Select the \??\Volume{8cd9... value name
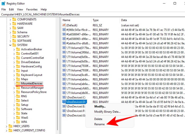The height and width of the screenshot is (134, 185). tap(78, 75)
